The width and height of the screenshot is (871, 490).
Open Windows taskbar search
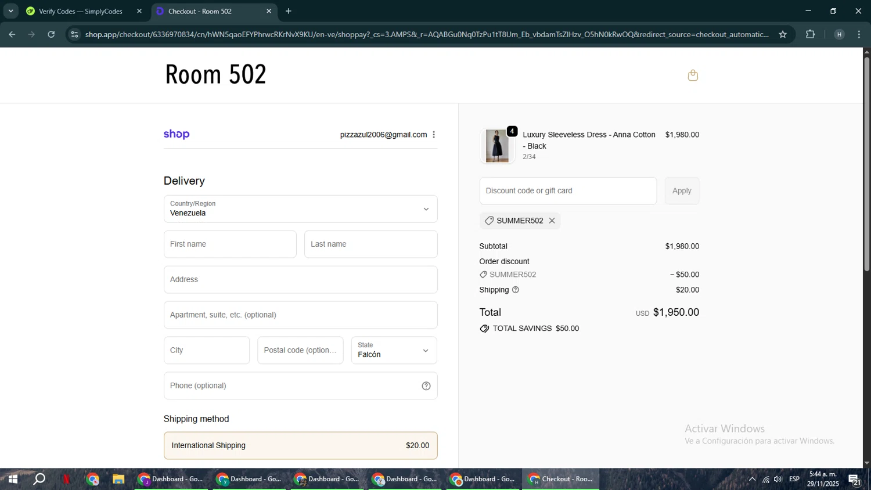point(39,480)
